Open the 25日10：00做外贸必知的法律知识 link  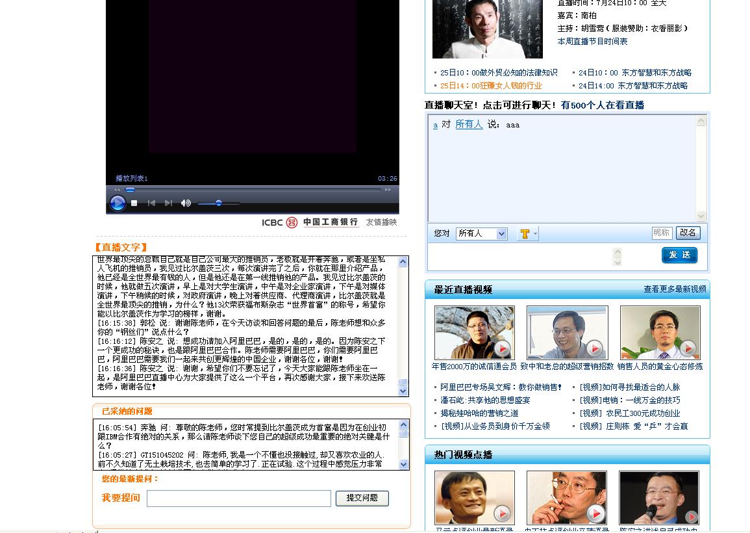[499, 73]
